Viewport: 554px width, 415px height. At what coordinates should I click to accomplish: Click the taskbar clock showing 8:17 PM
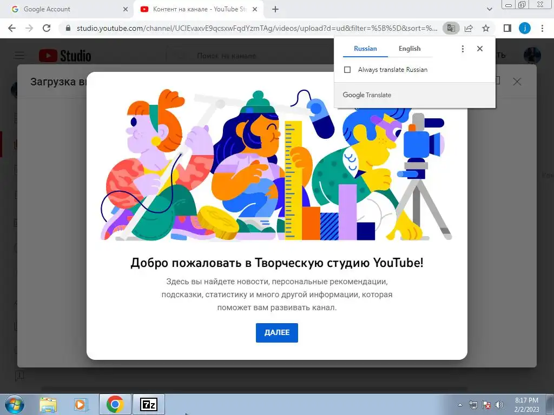[x=526, y=404]
